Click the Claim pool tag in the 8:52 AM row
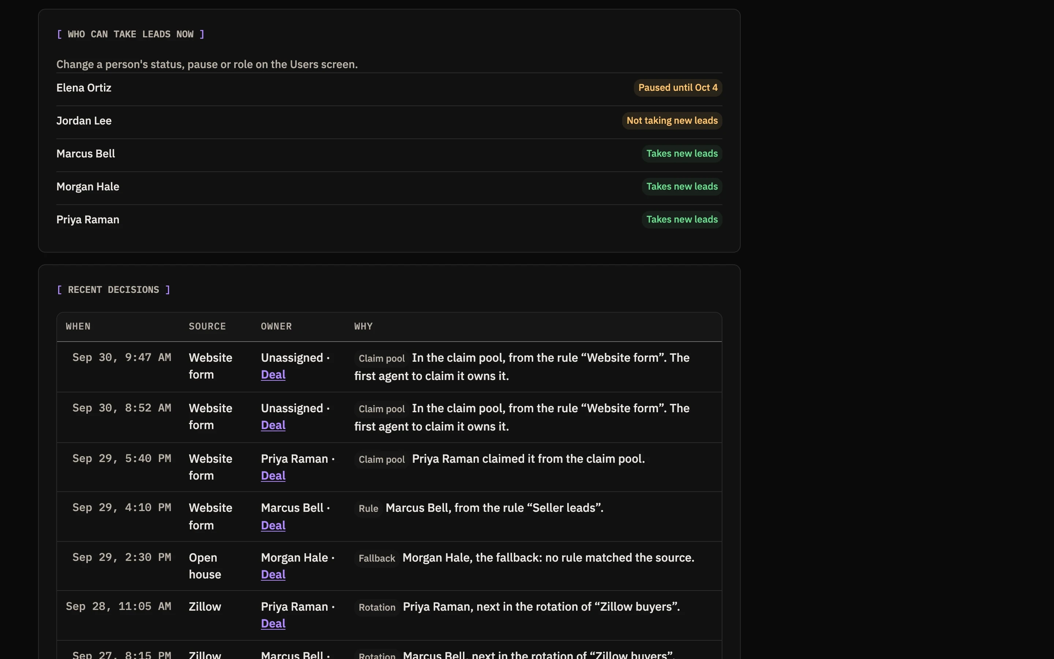 pyautogui.click(x=382, y=409)
